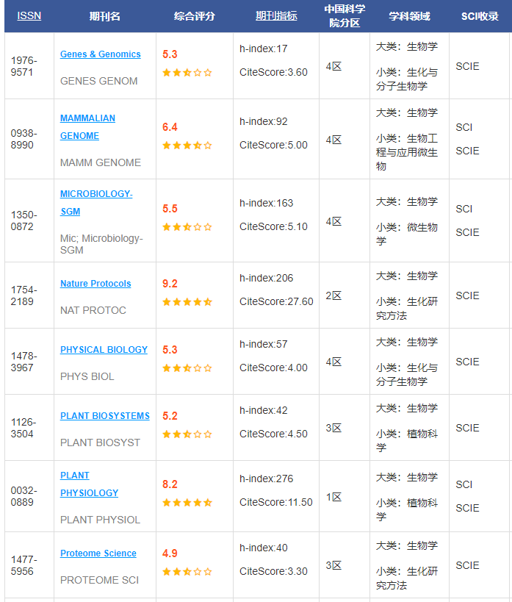512x602 pixels.
Task: Open the PHYSICAL BIOLOGY journal link
Action: tap(104, 350)
